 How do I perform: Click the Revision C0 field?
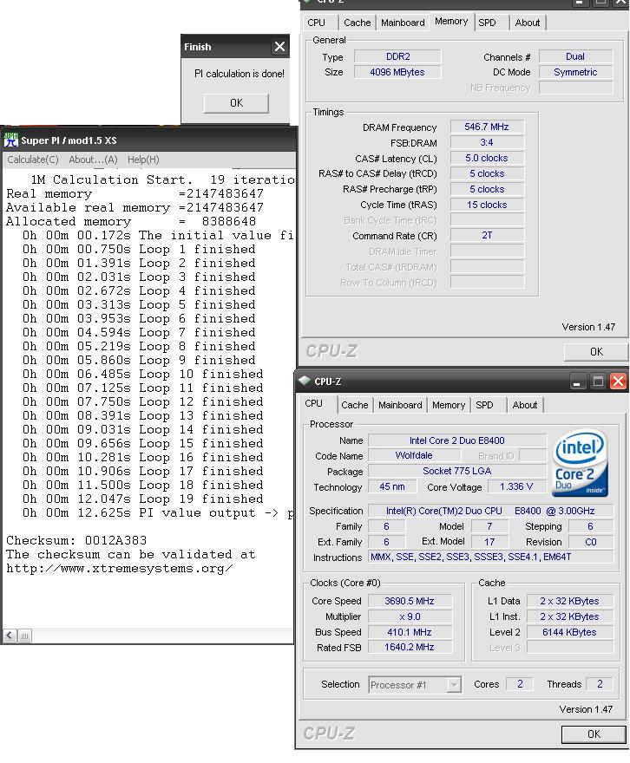pyautogui.click(x=591, y=542)
